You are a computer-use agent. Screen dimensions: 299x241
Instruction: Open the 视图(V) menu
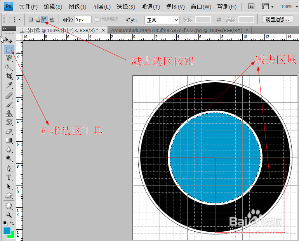[175, 7]
